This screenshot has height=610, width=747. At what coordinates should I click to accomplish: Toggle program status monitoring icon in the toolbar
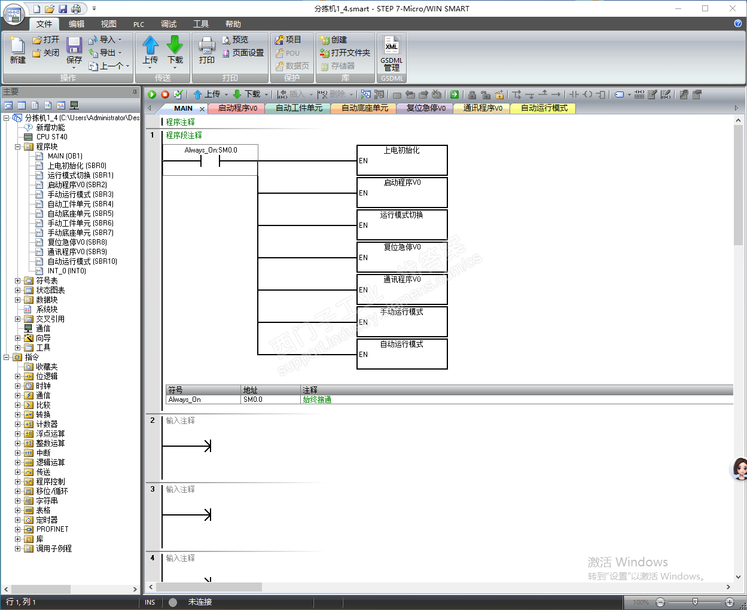click(x=365, y=94)
